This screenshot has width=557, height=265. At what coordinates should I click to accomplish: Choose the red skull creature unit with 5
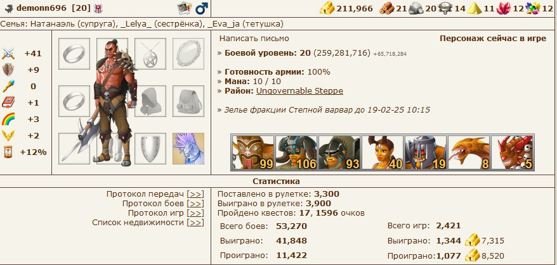point(512,152)
